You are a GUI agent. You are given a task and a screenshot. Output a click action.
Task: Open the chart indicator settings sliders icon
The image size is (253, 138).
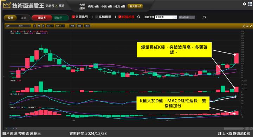click(x=247, y=26)
